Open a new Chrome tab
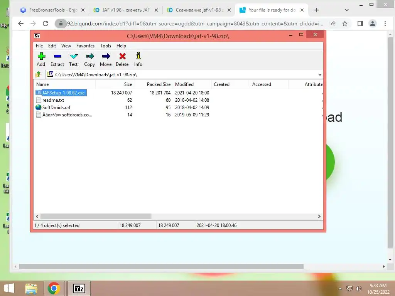 tap(317, 10)
